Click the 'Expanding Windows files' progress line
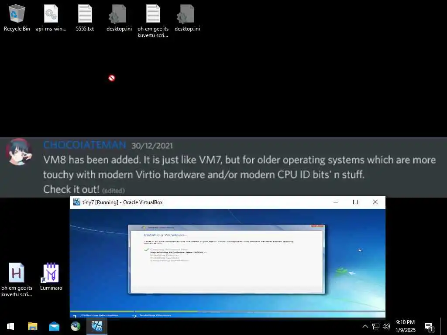447x335 pixels. tap(178, 252)
